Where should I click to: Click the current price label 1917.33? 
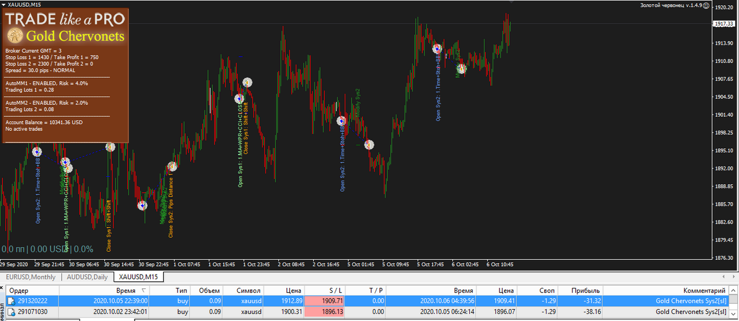click(724, 24)
